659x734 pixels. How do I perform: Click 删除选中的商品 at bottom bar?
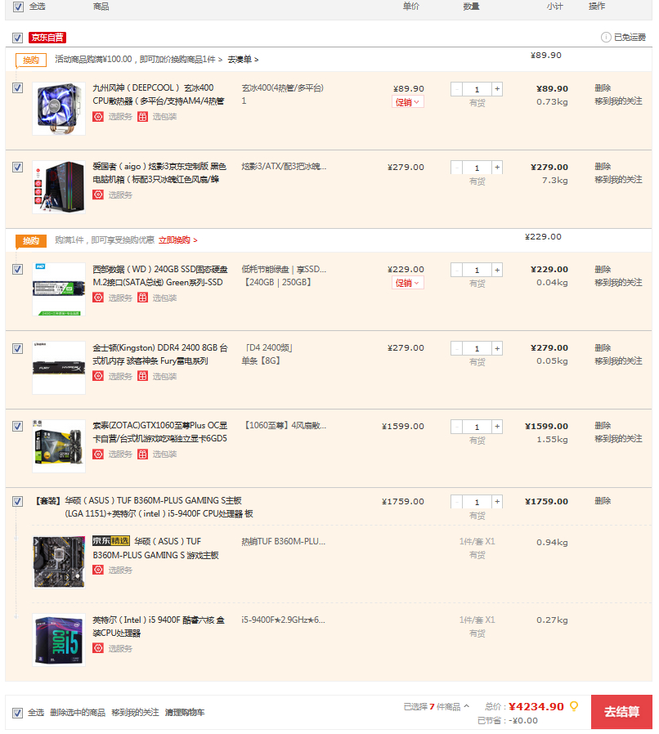[78, 713]
